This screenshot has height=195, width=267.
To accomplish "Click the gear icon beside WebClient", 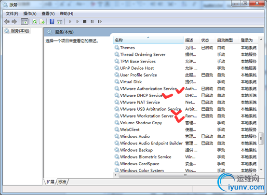I will (117, 130).
